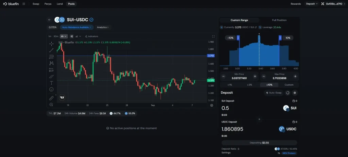Viewport: 348px width, 157px height.
Task: Go back with the left arrow
Action: coord(49,20)
